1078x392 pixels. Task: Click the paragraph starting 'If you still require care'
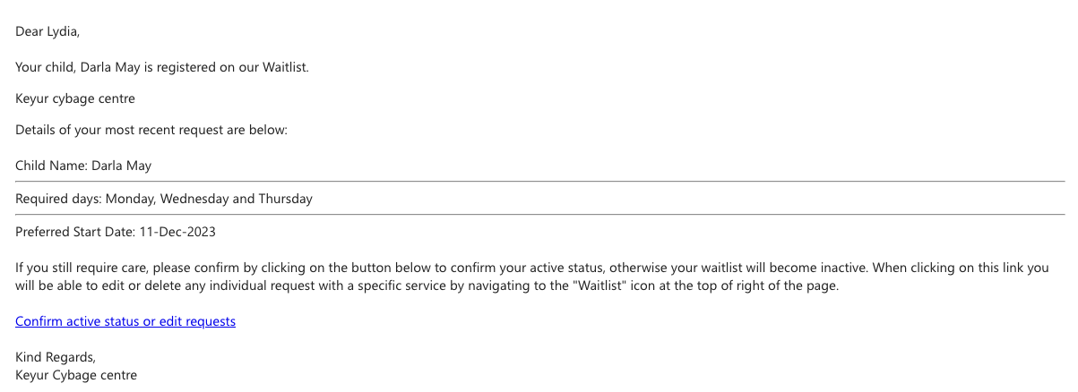(x=532, y=277)
